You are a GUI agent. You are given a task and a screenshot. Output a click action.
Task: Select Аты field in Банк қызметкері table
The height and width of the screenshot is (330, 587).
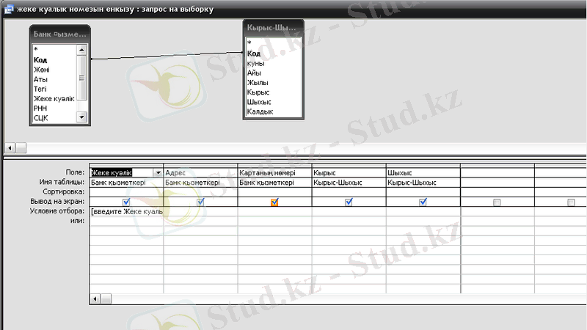(40, 79)
